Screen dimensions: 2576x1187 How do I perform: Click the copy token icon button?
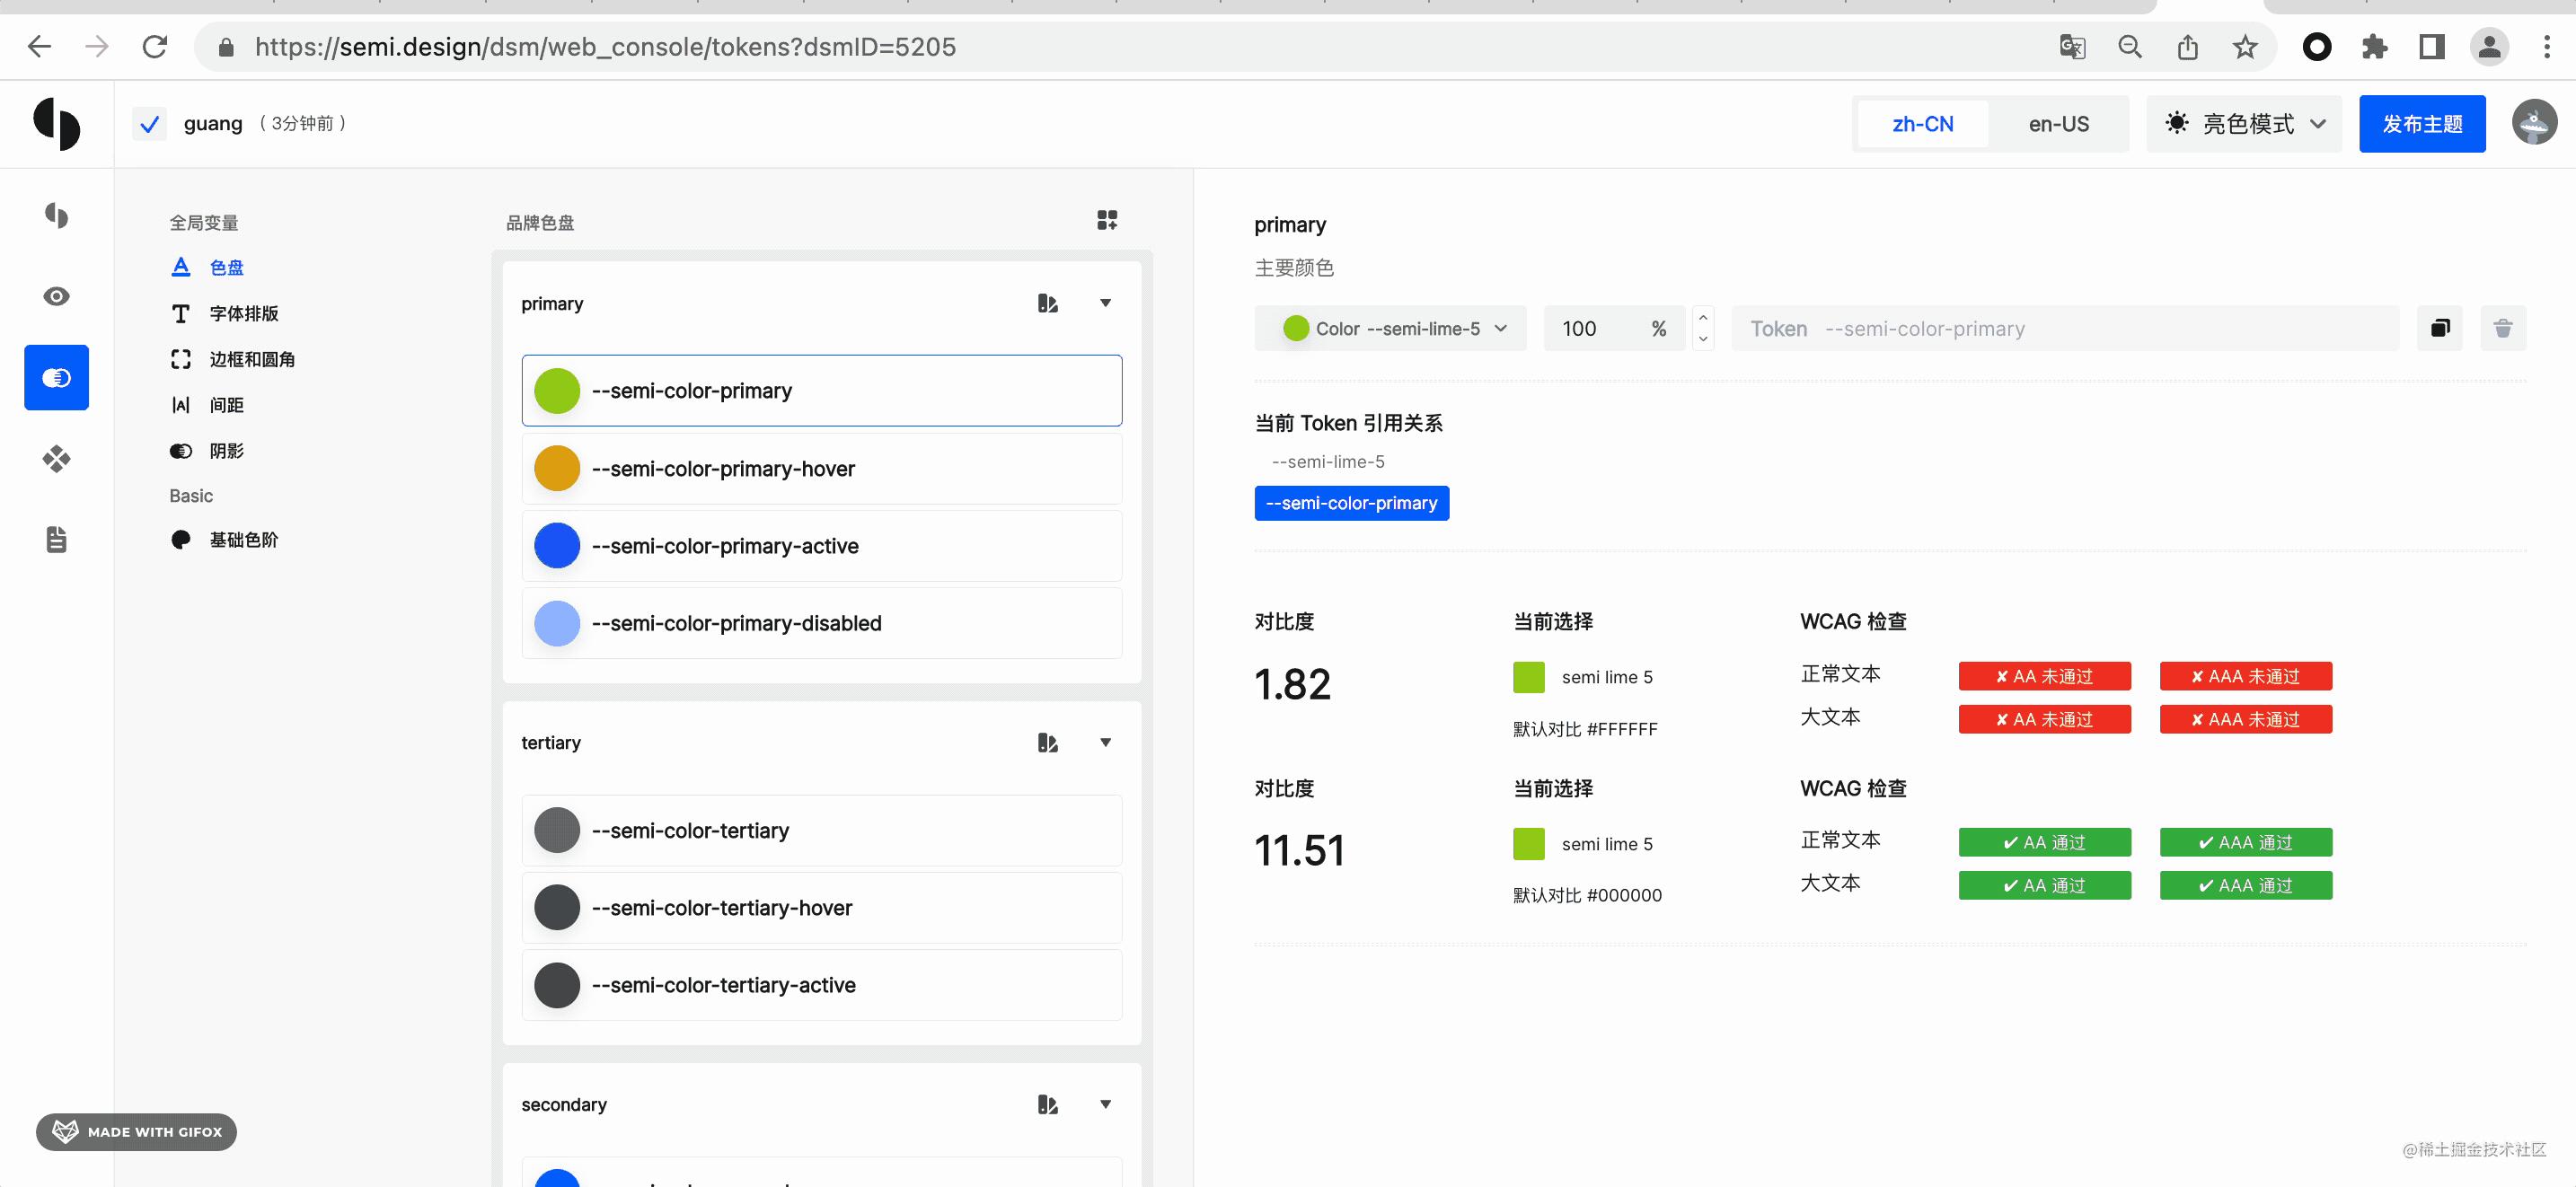point(2439,328)
